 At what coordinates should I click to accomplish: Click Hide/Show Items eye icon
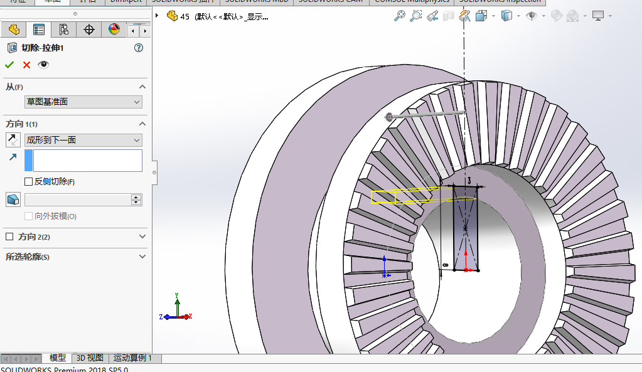click(532, 16)
